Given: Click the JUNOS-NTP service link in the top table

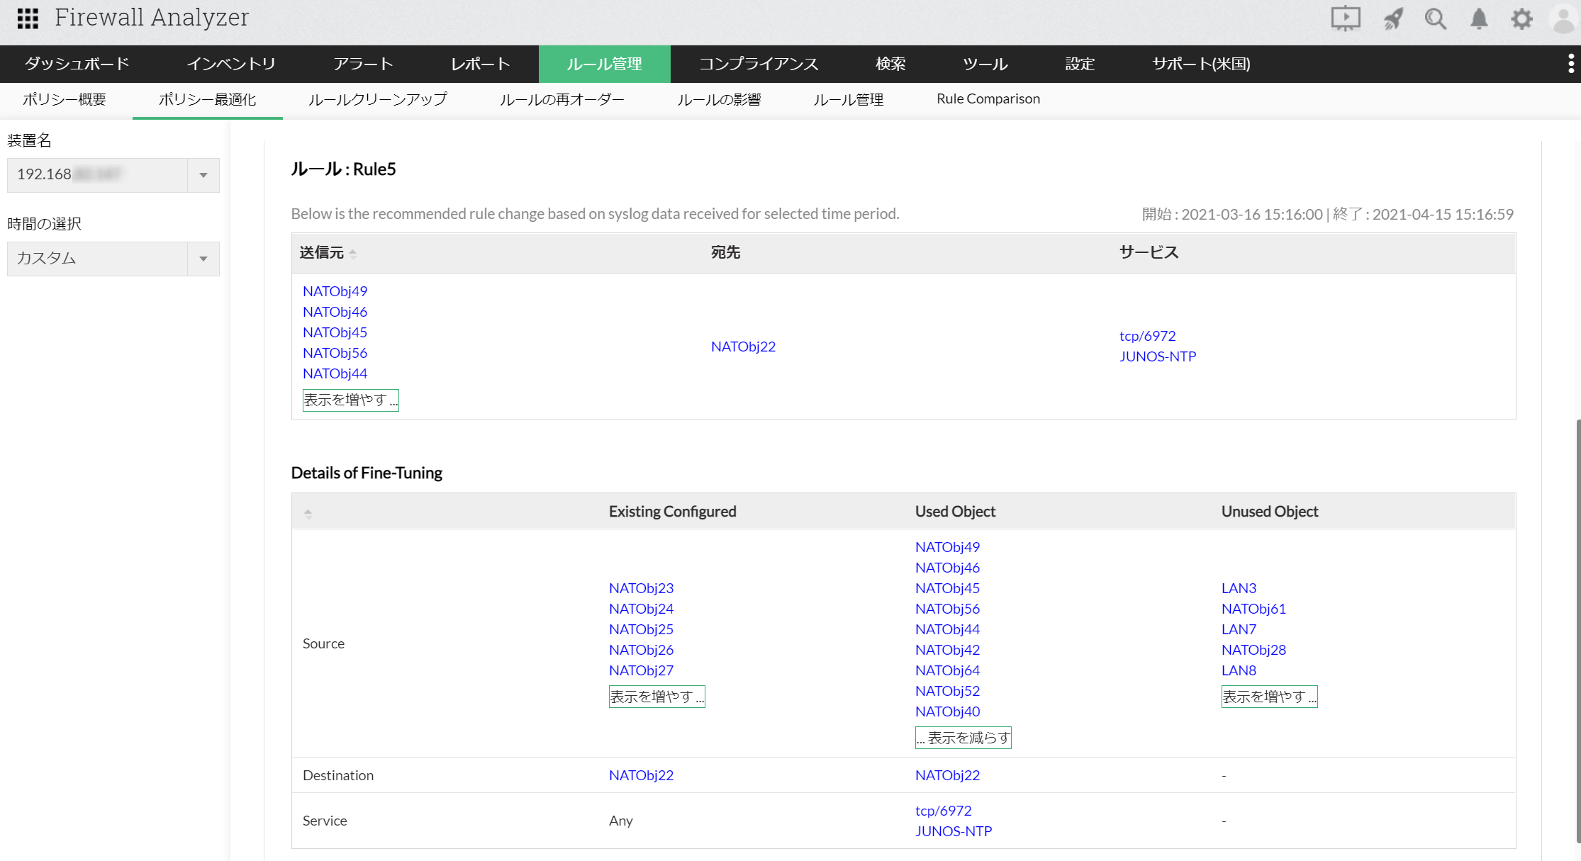Looking at the screenshot, I should [x=1157, y=356].
